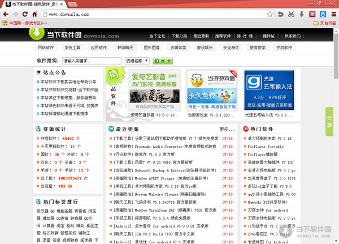Open 联系我们 in the top nav
Image resolution: width=339 pixels, height=244 pixels.
point(293,36)
